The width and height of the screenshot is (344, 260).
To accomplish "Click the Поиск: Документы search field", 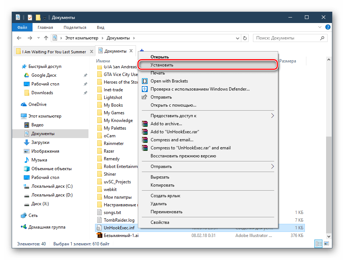I will click(287, 38).
